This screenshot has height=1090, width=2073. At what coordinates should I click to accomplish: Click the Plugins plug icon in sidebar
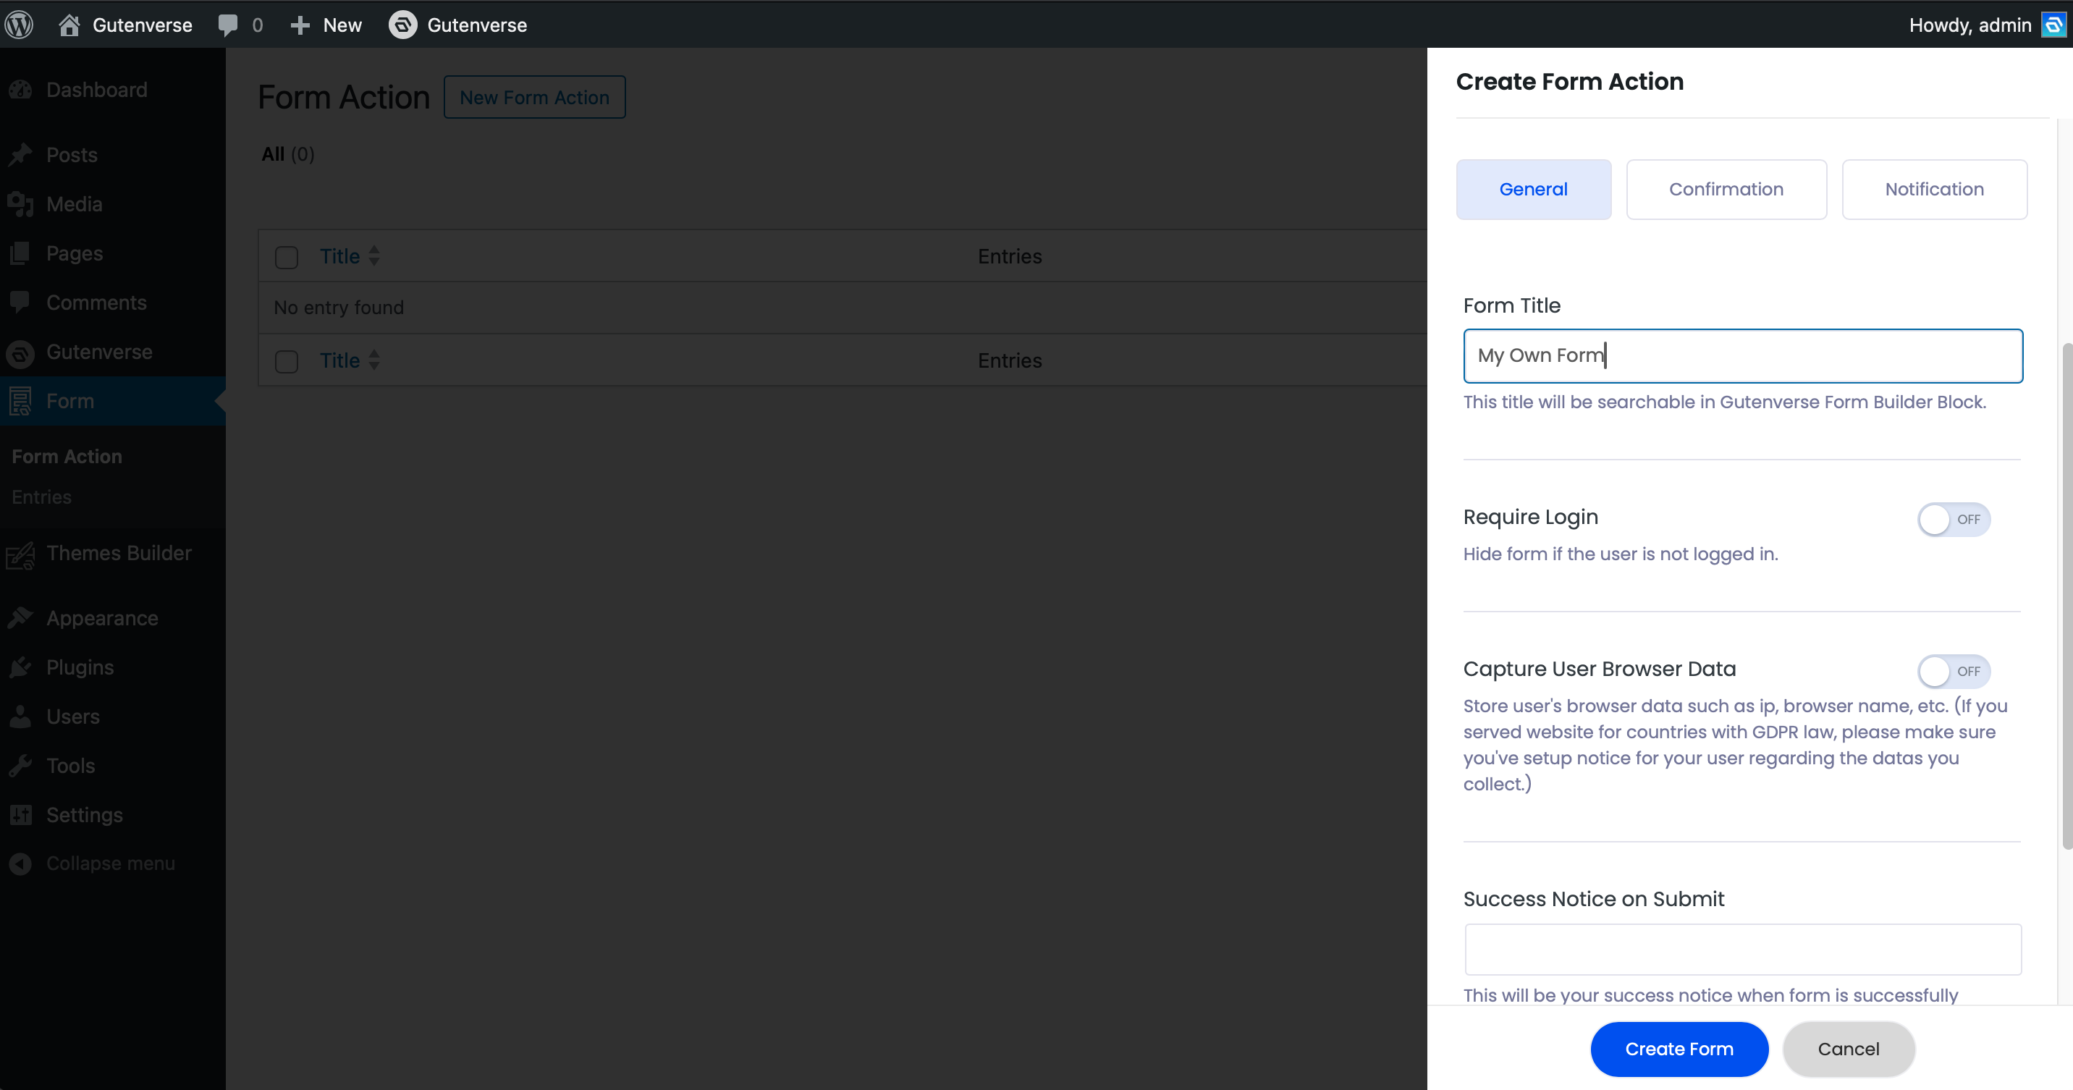(x=21, y=667)
